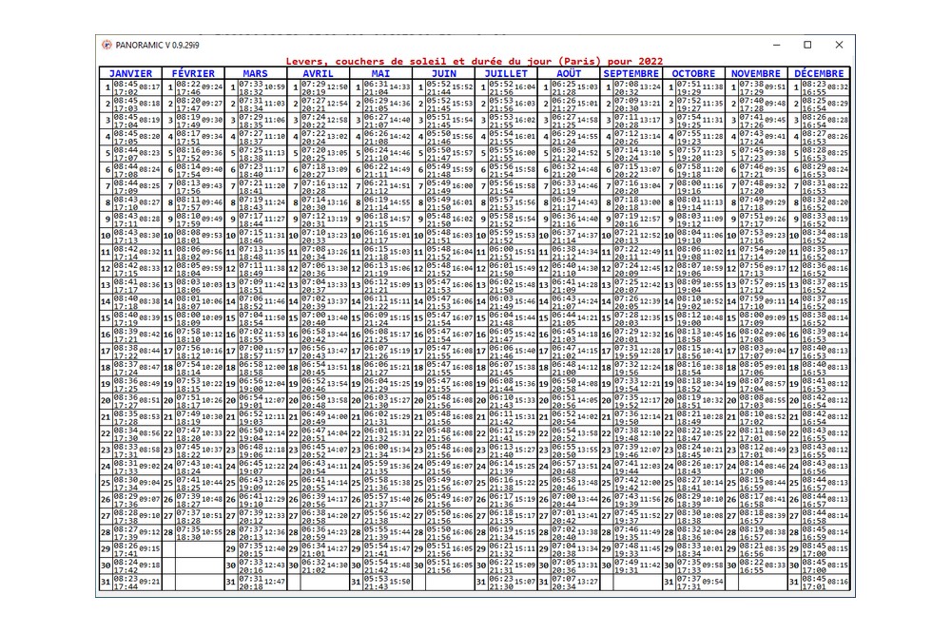The height and width of the screenshot is (633, 951).
Task: Click August 31 day length '13:27'
Action: coord(587,582)
